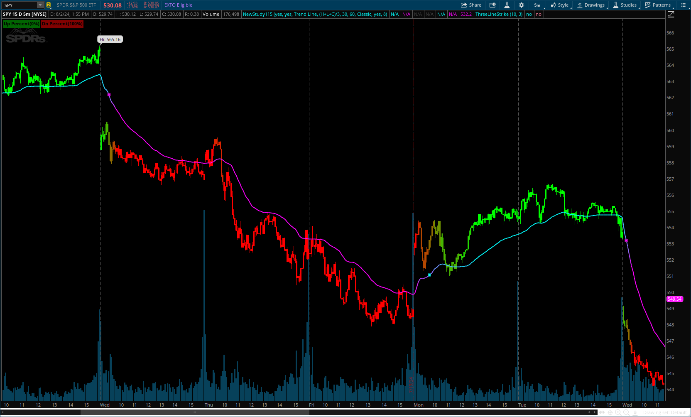Click the Volume study label
Viewport: 691px width, 417px height.
point(211,15)
